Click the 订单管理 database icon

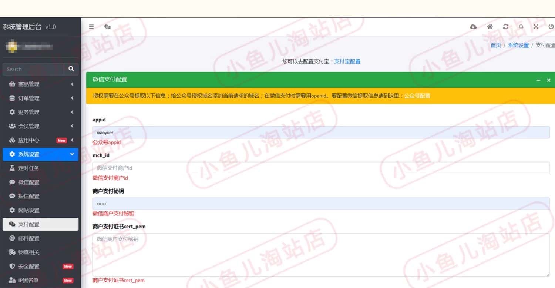(12, 98)
